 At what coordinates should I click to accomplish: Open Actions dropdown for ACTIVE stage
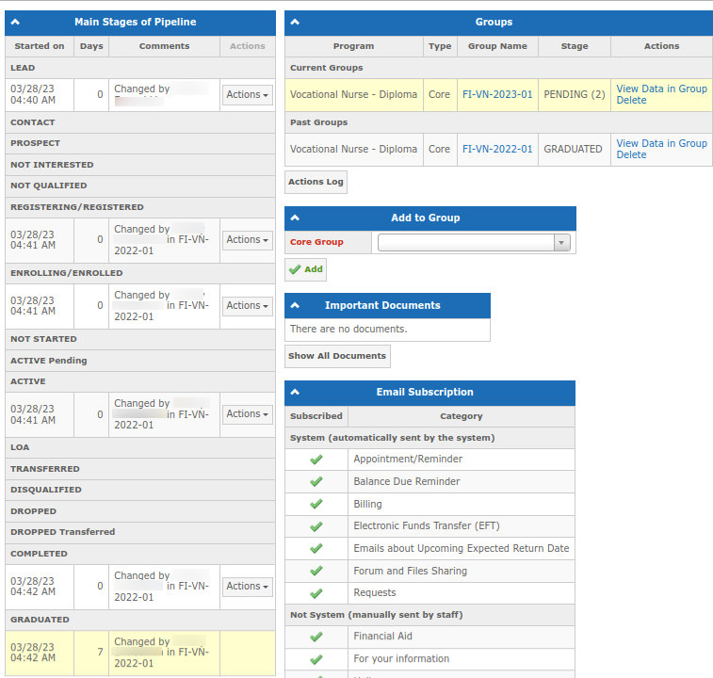coord(248,414)
